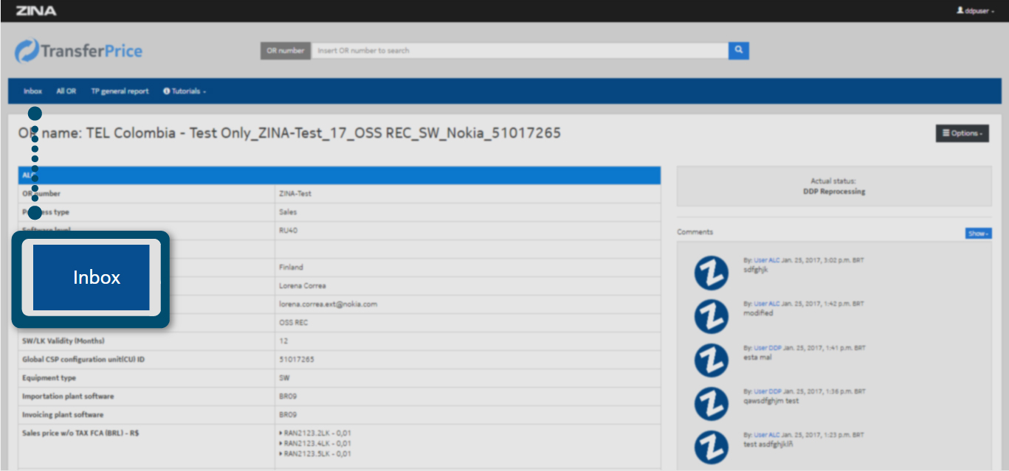1009x471 pixels.
Task: Click the avatar beside comment 'sdfghjk'
Action: (x=711, y=273)
